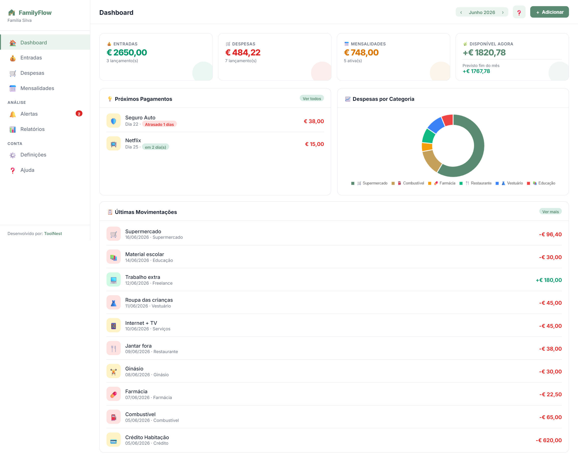Click the Mensalidades card calendar icon
The width and height of the screenshot is (578, 462).
(x=346, y=44)
